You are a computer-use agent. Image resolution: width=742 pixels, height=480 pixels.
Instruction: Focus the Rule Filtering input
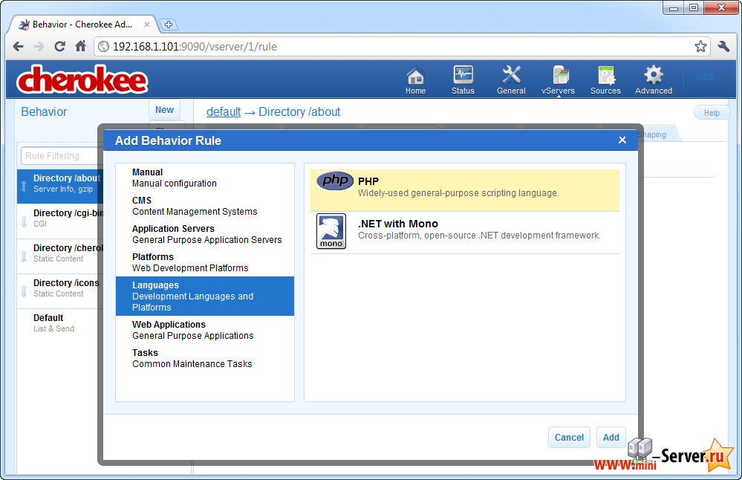[62, 156]
